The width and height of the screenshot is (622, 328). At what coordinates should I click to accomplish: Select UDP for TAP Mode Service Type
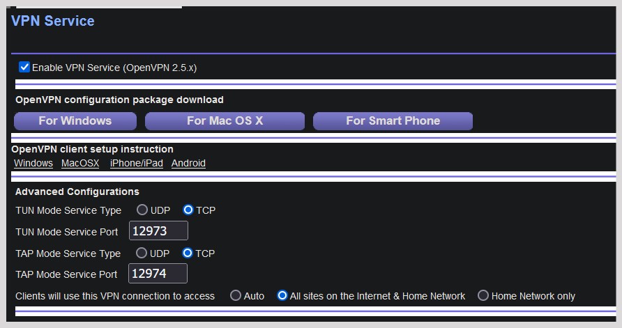click(142, 253)
